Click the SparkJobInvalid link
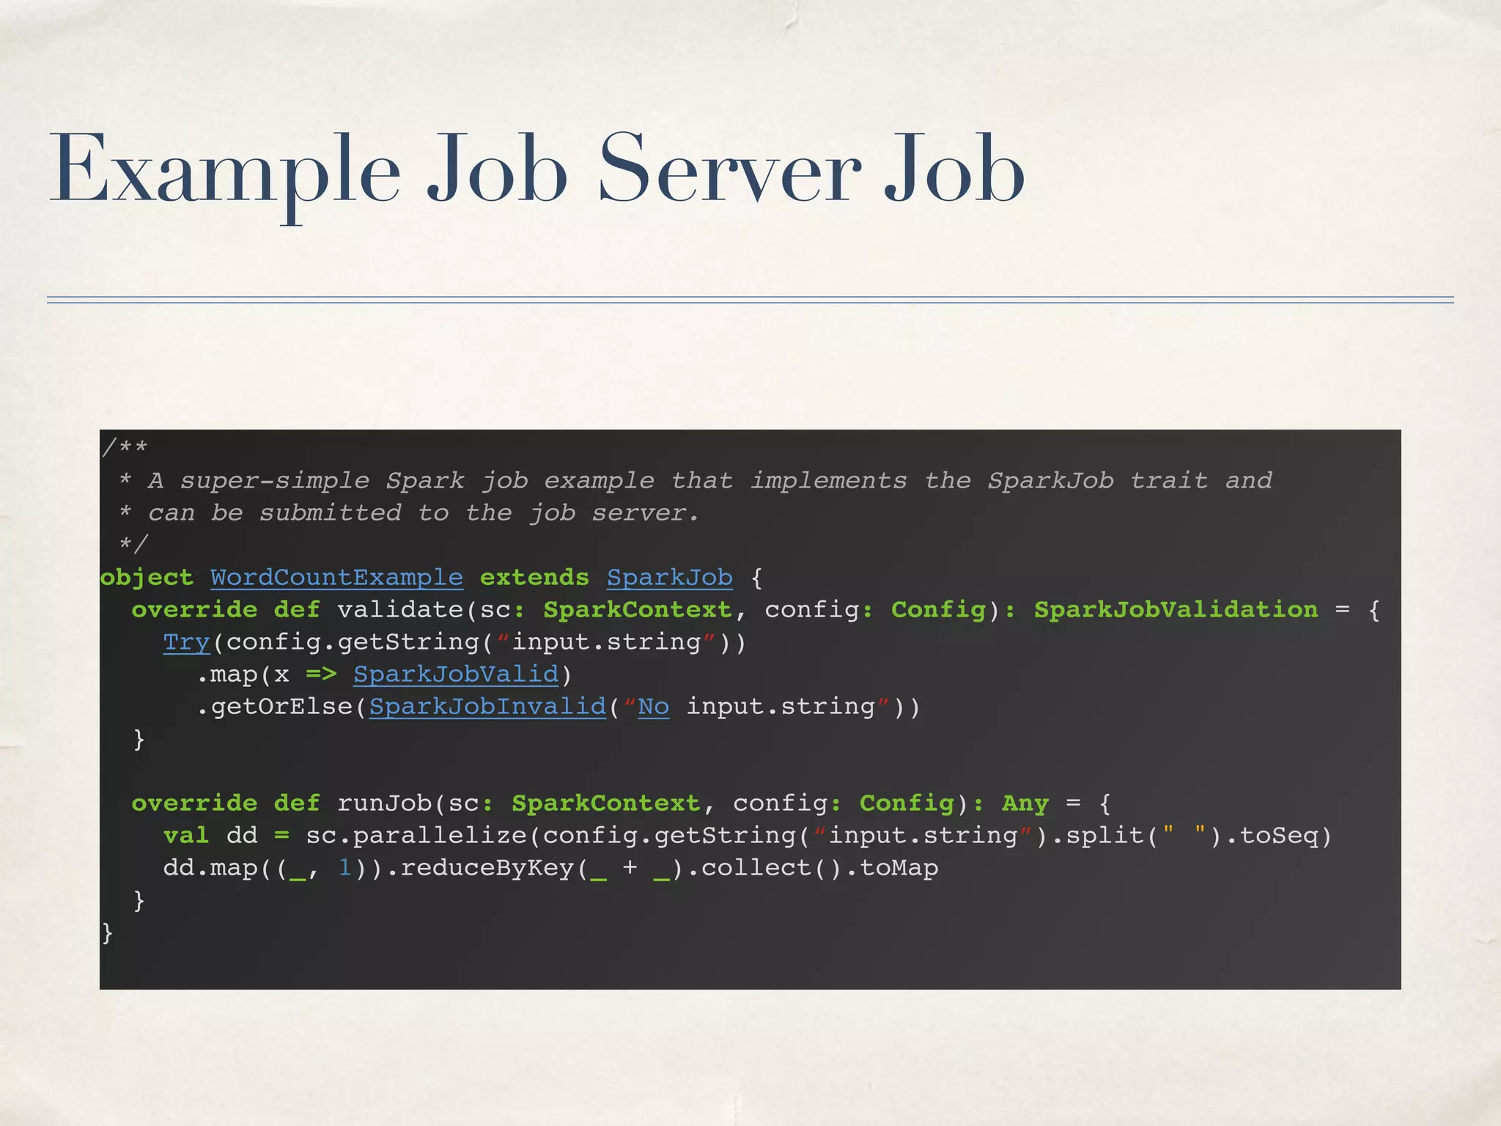The width and height of the screenshot is (1501, 1126). coord(487,707)
